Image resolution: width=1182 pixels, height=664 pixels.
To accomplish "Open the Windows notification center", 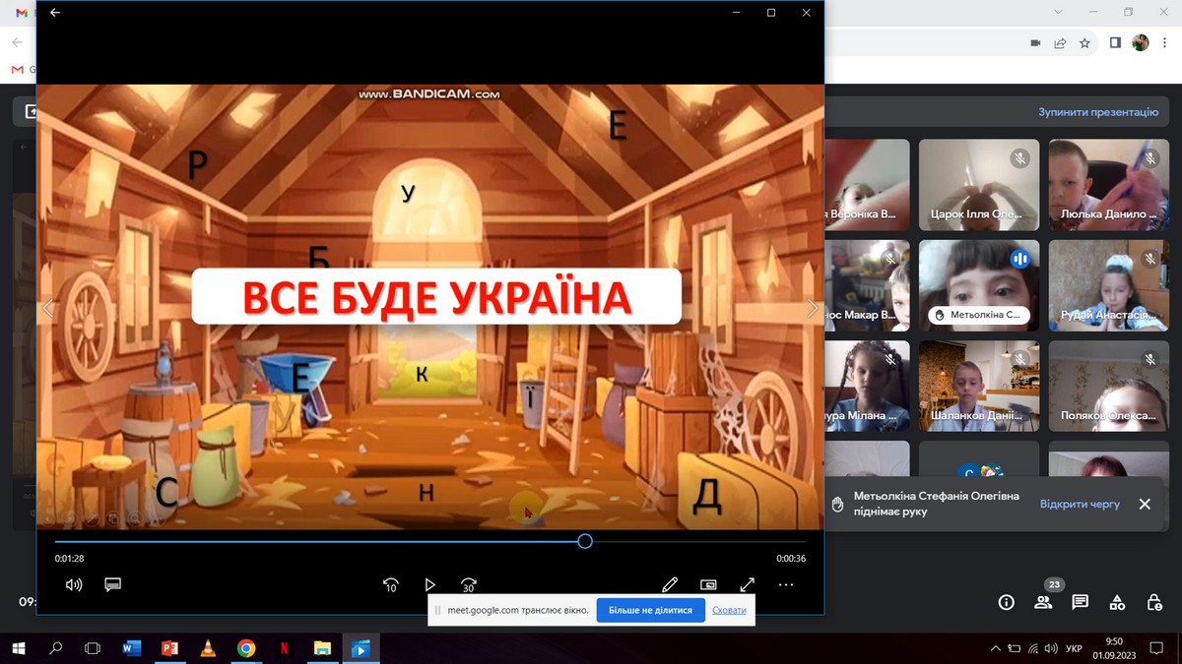I will pos(1155,648).
